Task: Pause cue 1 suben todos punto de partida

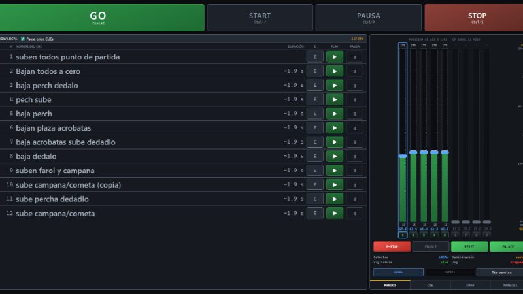Action: [x=354, y=57]
